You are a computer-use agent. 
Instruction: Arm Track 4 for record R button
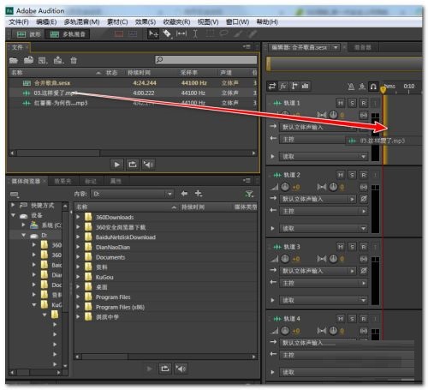pyautogui.click(x=364, y=319)
